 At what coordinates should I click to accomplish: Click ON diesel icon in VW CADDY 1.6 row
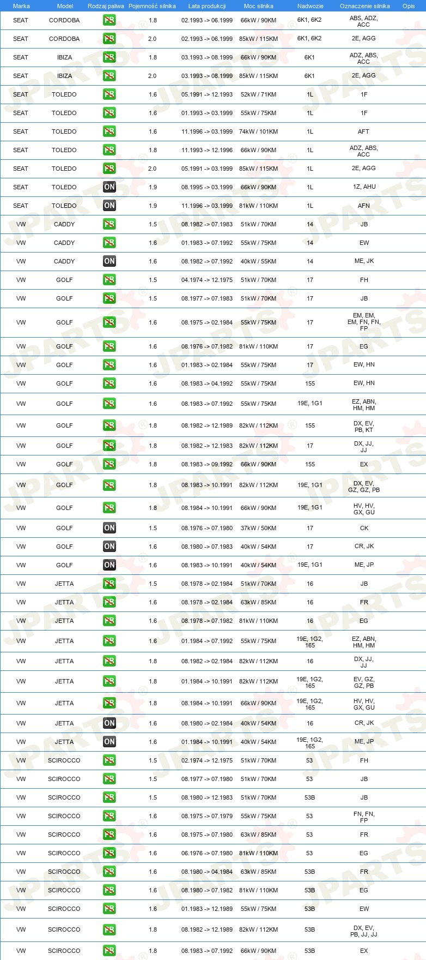109,261
